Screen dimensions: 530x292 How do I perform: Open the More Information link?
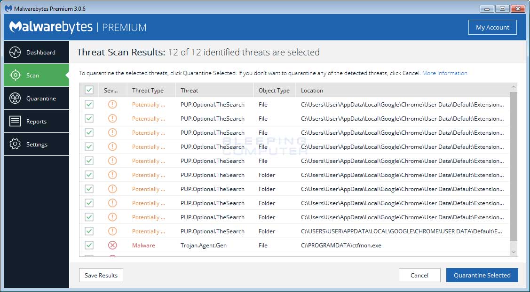point(445,73)
